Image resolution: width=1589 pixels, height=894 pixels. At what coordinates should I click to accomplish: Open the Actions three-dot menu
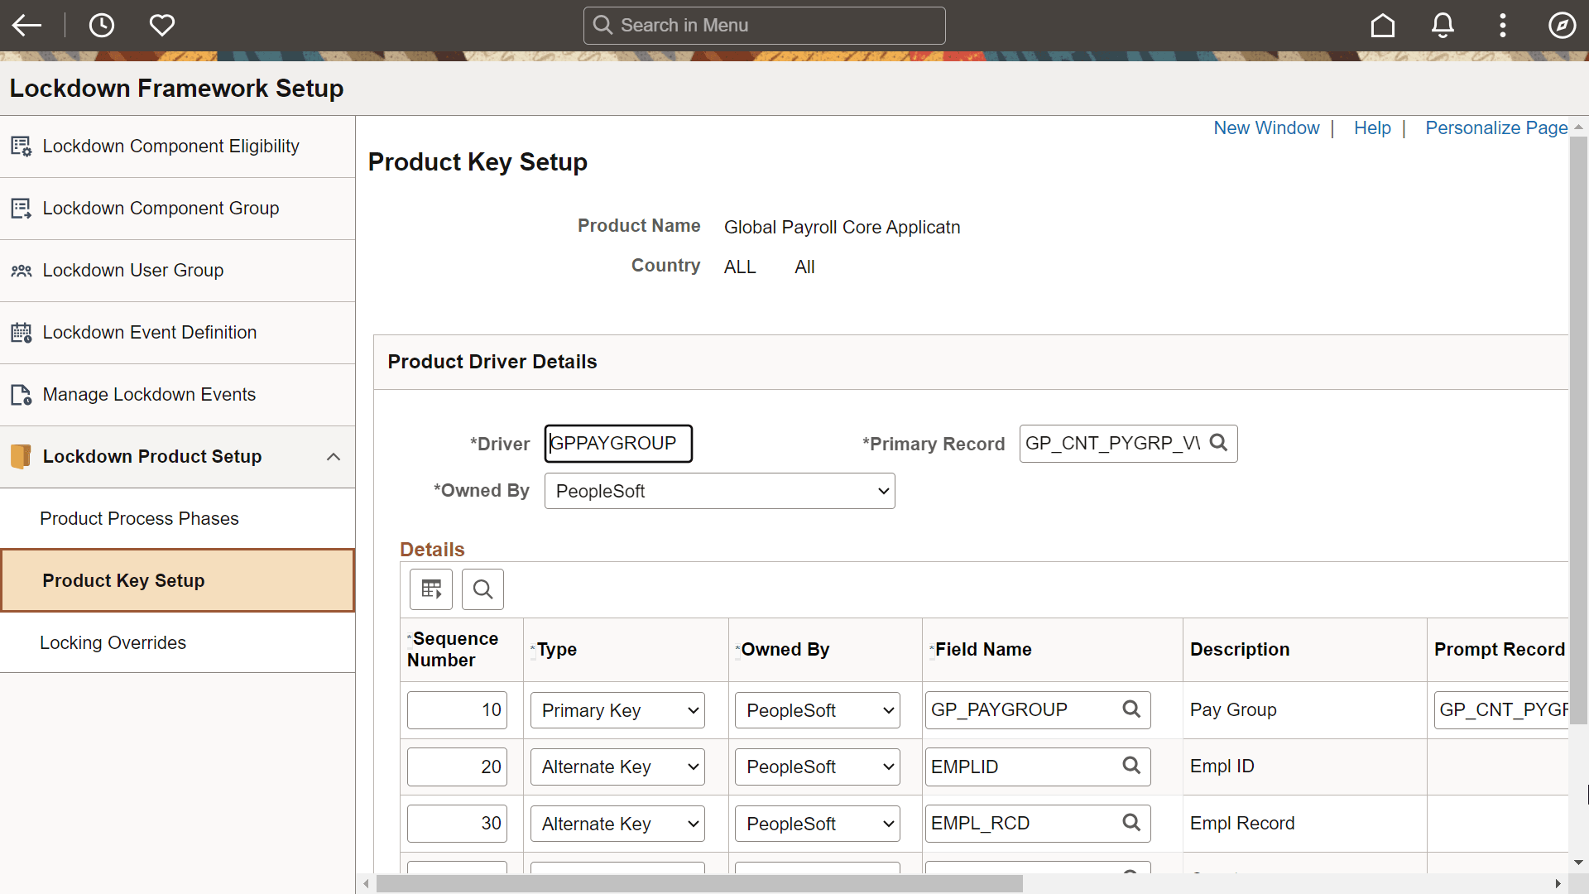point(1502,25)
